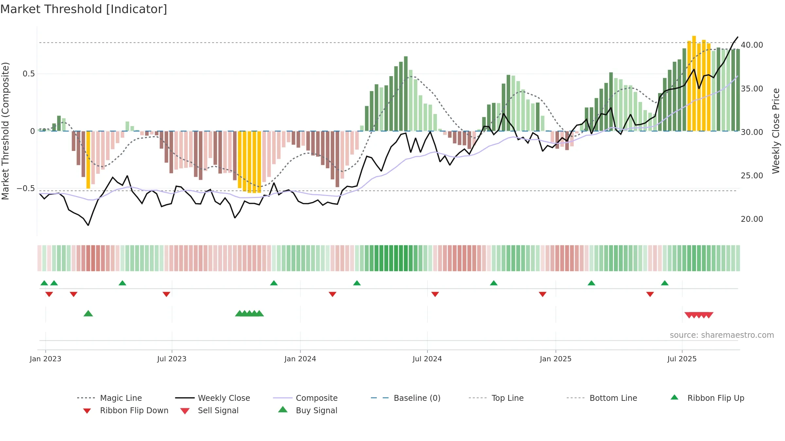Toggle the Ribbon Flip Down legend entry

[x=126, y=410]
